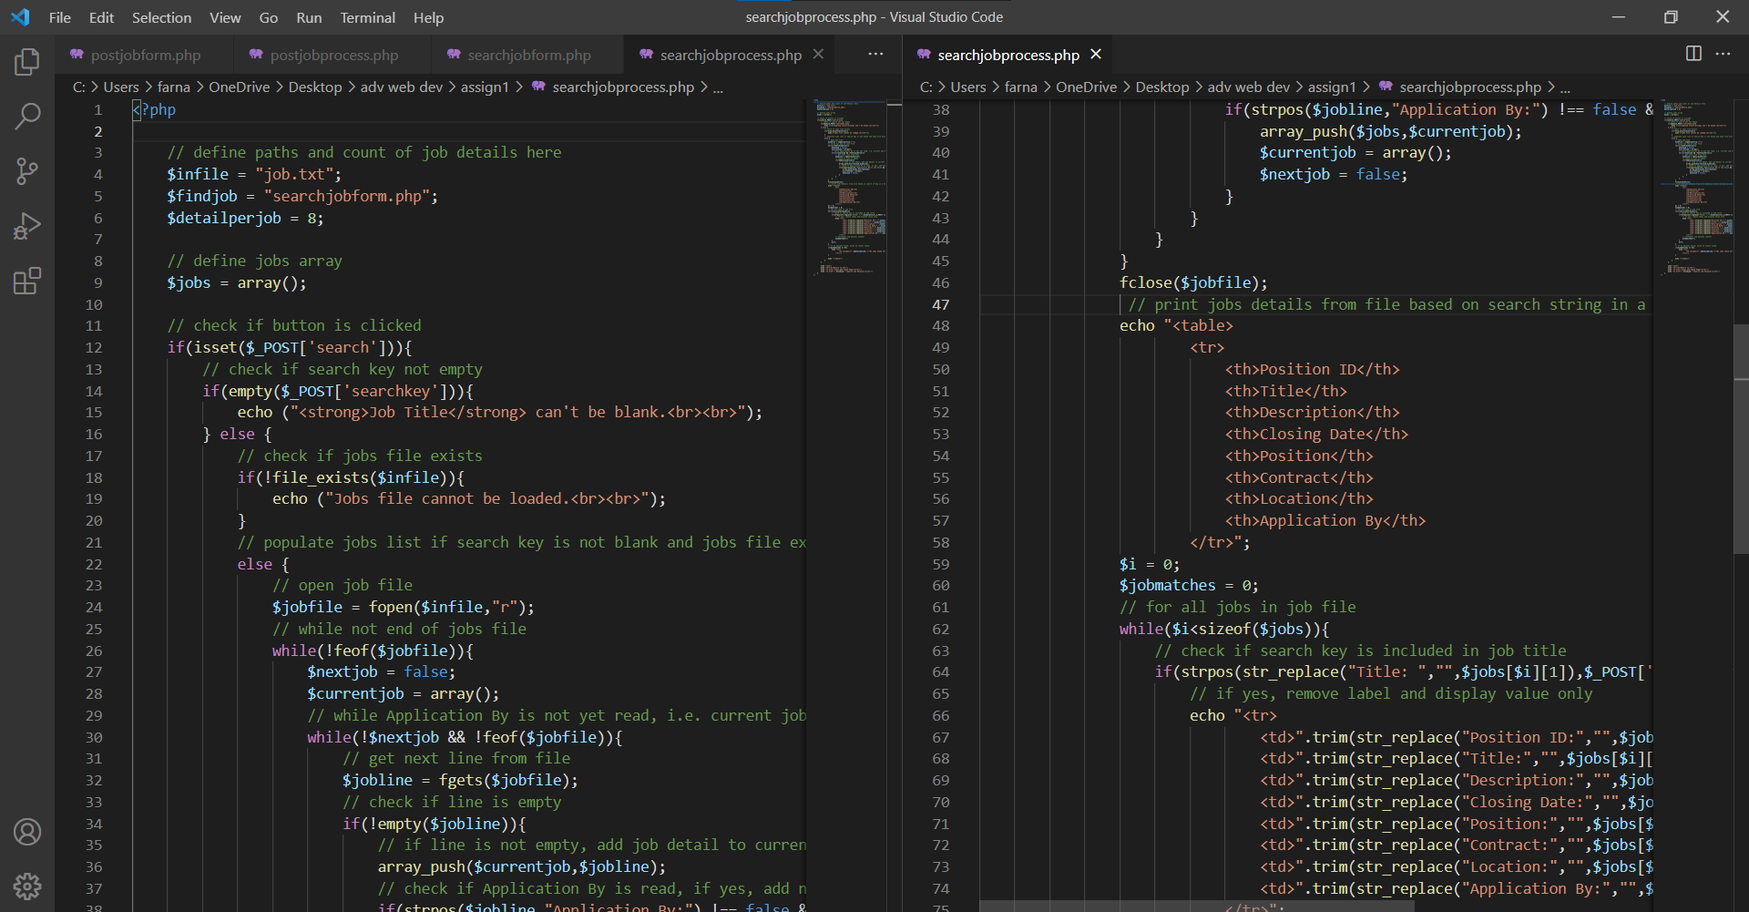Open More Actions in left editor group
This screenshot has width=1749, height=912.
pos(875,54)
